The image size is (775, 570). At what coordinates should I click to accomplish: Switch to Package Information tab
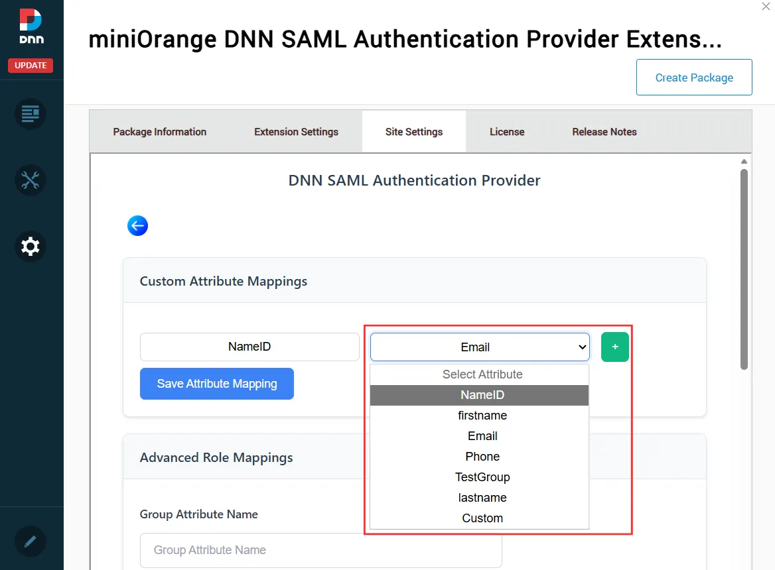(160, 132)
